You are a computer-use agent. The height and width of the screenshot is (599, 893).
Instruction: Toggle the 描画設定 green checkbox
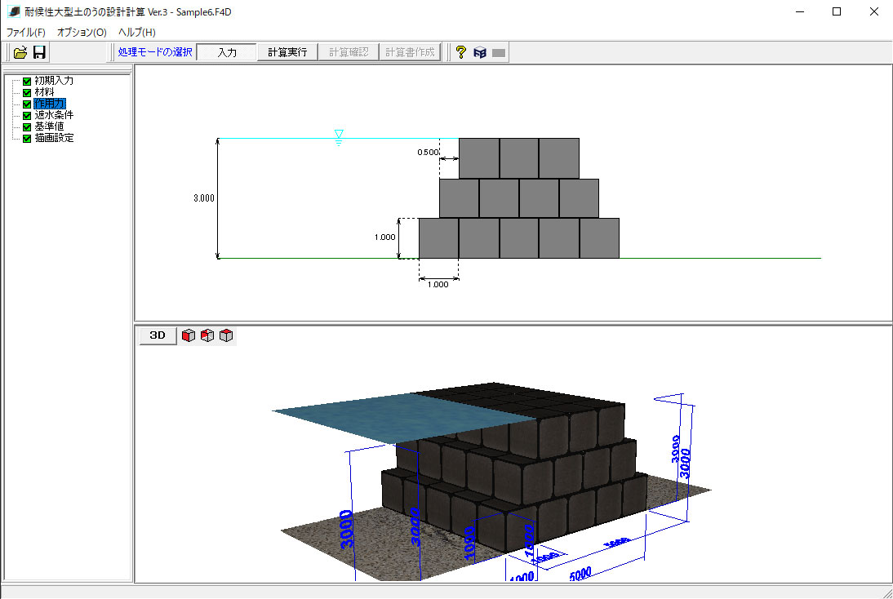click(x=27, y=138)
